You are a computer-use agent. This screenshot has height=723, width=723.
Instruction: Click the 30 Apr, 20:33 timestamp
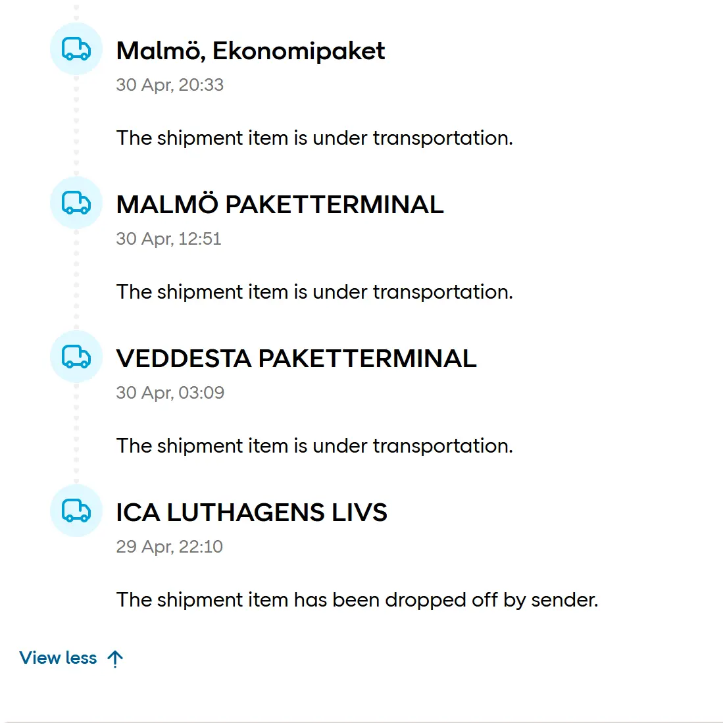[170, 85]
